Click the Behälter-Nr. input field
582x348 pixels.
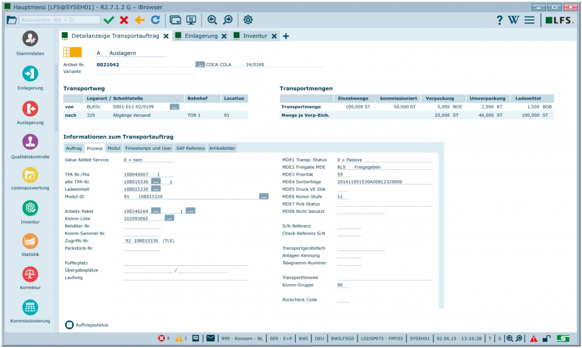(x=142, y=226)
